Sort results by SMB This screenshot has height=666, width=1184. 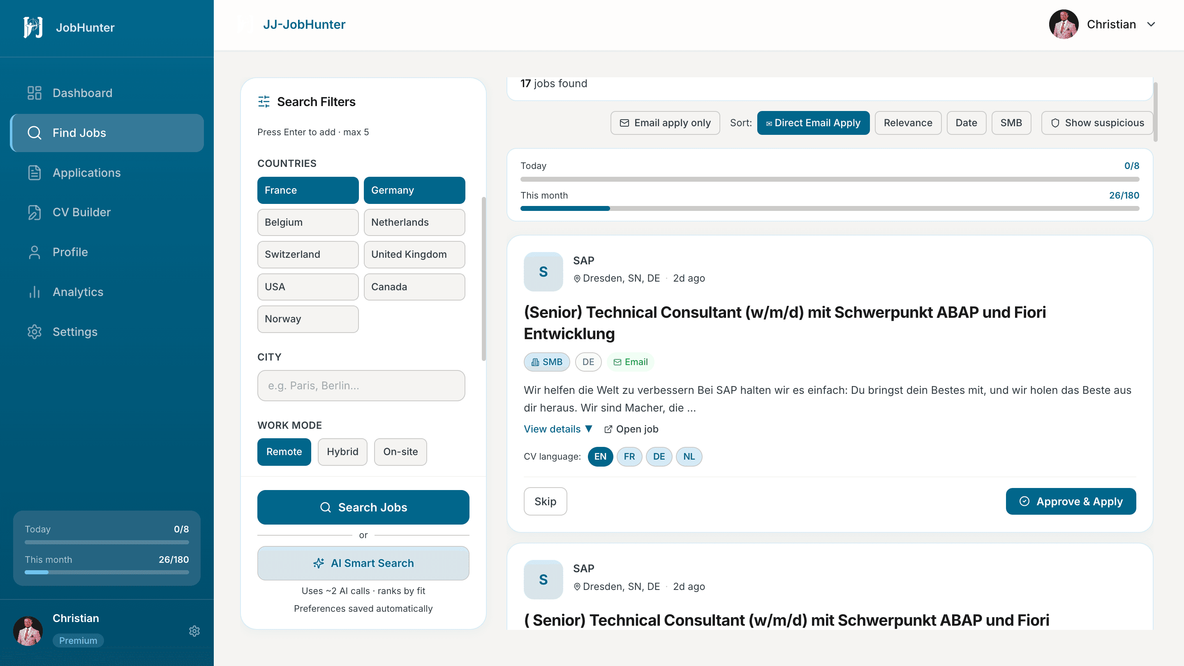(x=1011, y=123)
